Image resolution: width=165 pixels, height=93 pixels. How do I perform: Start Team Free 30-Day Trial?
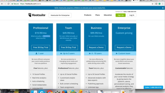(x=68, y=48)
